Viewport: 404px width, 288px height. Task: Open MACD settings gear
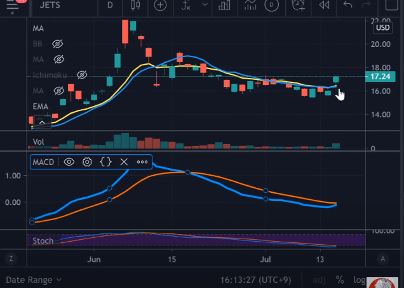[x=87, y=162]
